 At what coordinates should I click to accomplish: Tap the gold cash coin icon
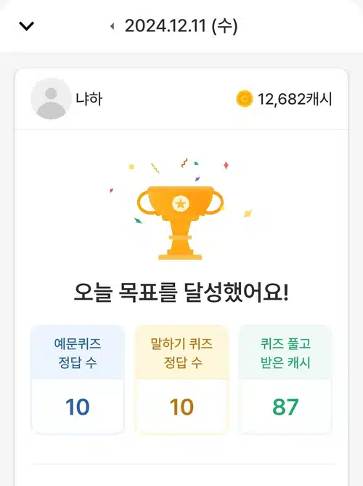tap(244, 99)
